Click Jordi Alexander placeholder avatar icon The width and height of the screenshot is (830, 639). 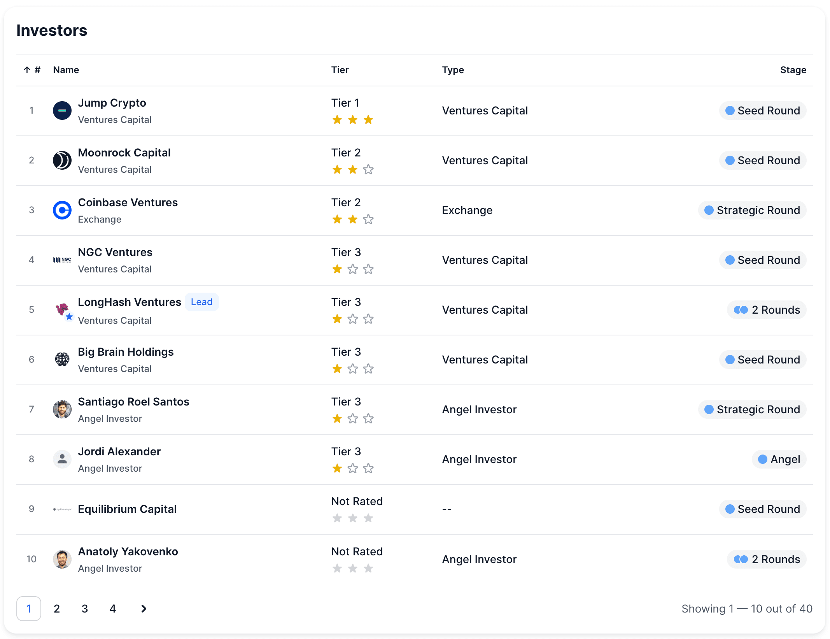(62, 459)
